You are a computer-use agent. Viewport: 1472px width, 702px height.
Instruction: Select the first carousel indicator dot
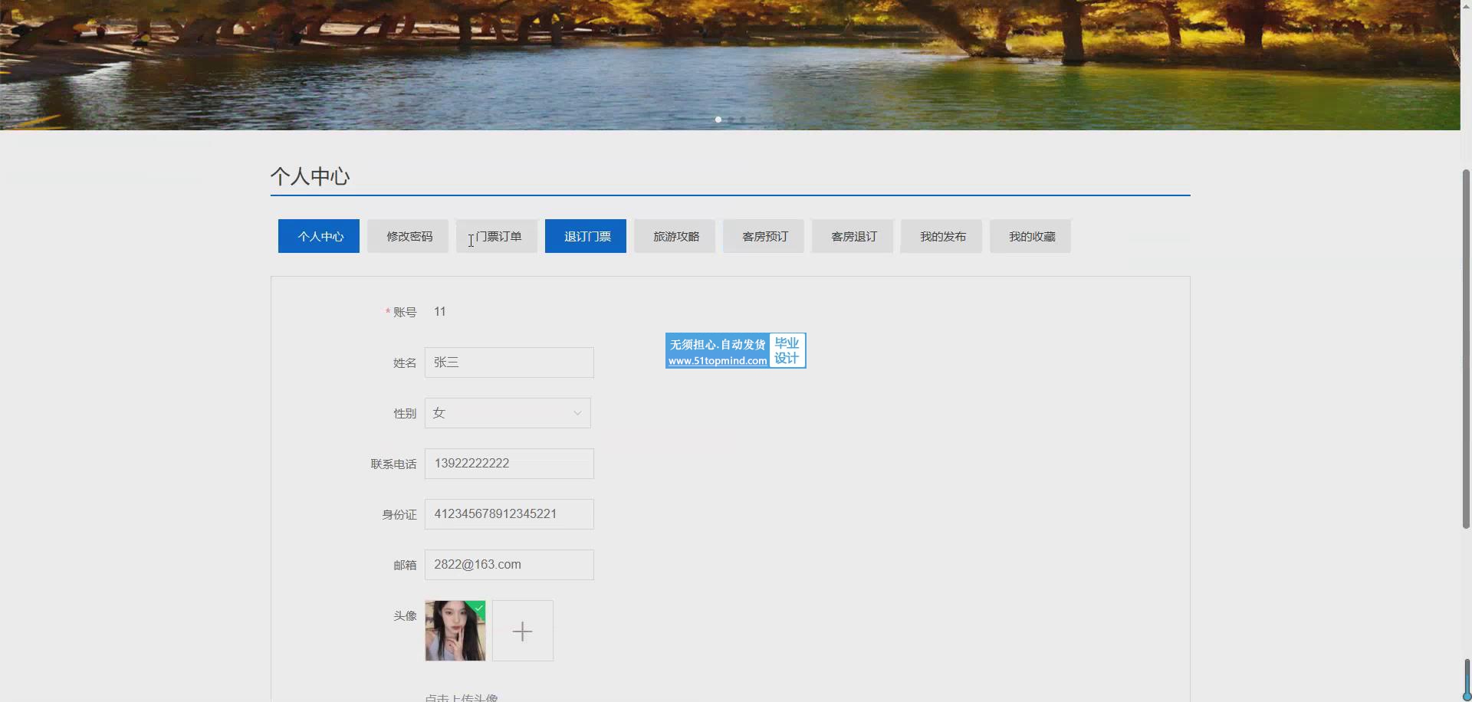tap(718, 120)
